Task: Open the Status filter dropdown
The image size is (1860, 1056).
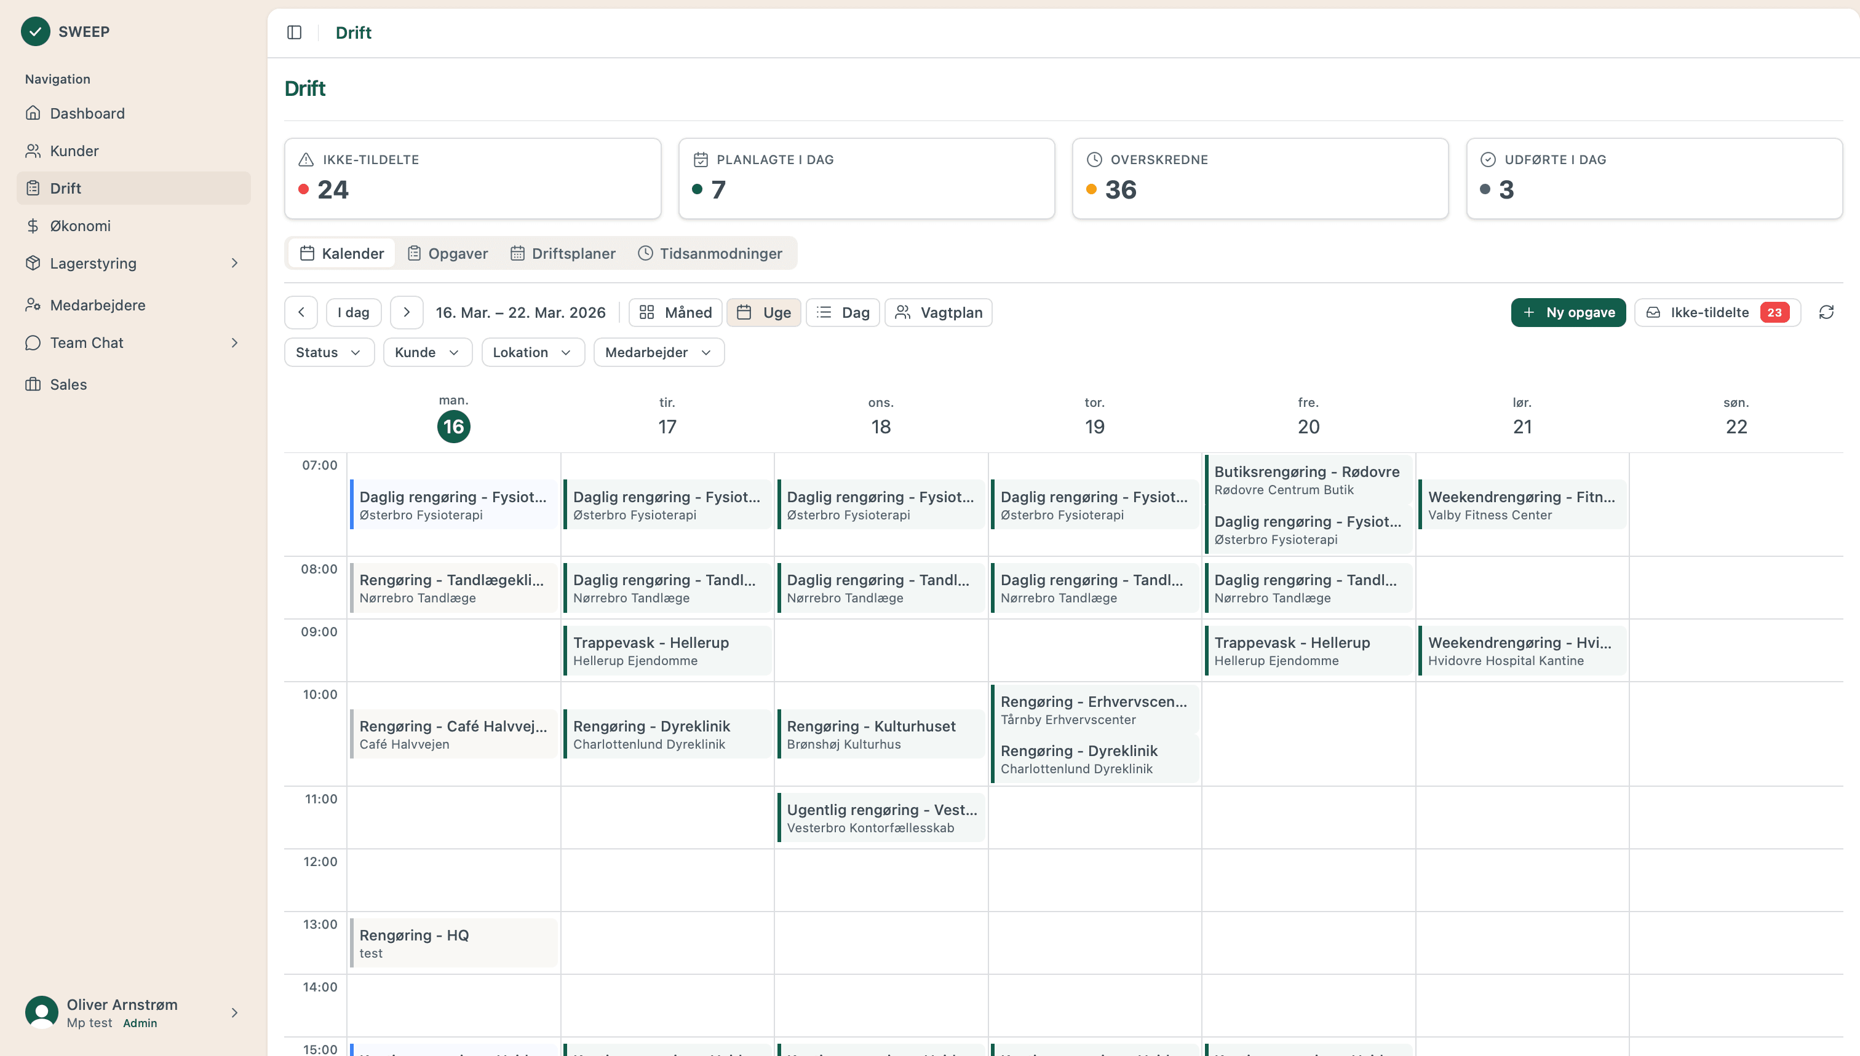Action: point(328,352)
